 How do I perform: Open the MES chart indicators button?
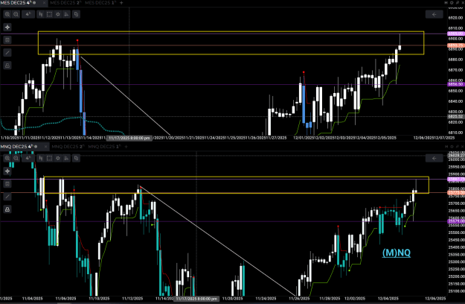coord(66,14)
